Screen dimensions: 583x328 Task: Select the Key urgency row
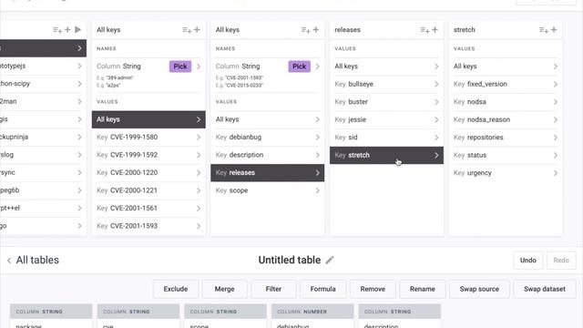(x=506, y=173)
